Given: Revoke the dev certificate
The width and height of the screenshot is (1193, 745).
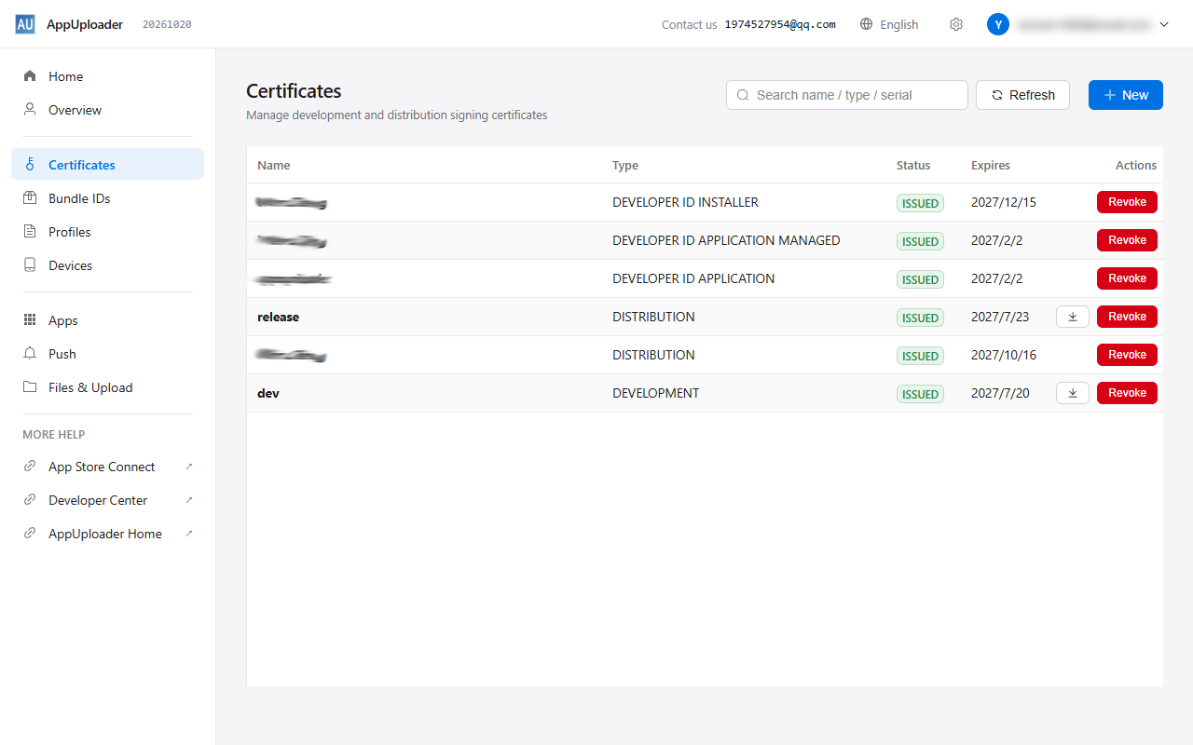Looking at the screenshot, I should point(1127,393).
